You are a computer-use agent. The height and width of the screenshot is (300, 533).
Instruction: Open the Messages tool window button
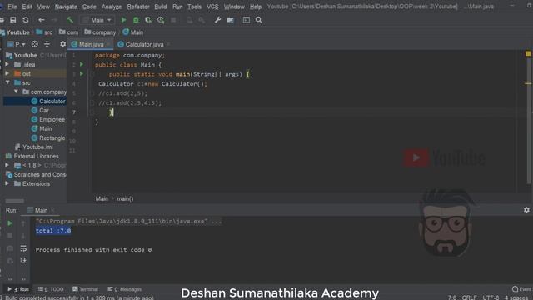point(124,289)
